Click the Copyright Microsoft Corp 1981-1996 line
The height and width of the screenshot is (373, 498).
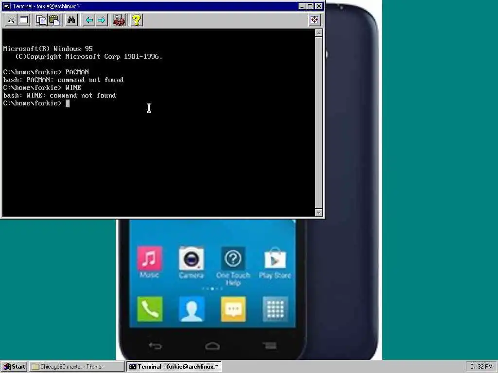coord(89,56)
